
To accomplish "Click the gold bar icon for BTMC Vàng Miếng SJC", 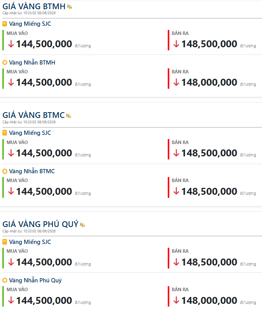I will (x=5, y=133).
